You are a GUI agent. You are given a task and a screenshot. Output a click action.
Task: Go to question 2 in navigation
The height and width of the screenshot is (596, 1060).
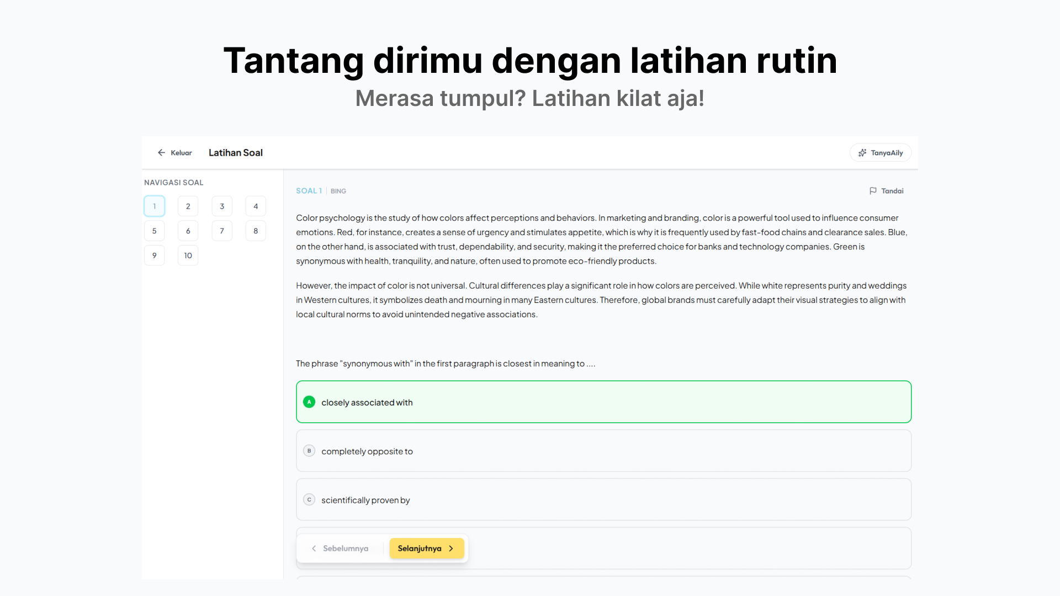pyautogui.click(x=188, y=206)
